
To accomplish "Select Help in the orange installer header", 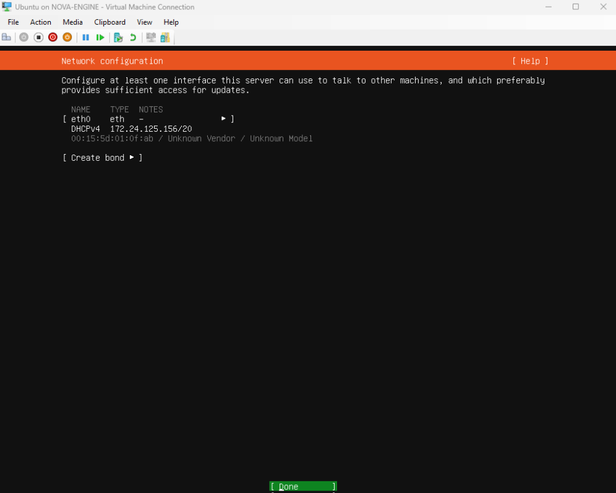I will click(530, 61).
